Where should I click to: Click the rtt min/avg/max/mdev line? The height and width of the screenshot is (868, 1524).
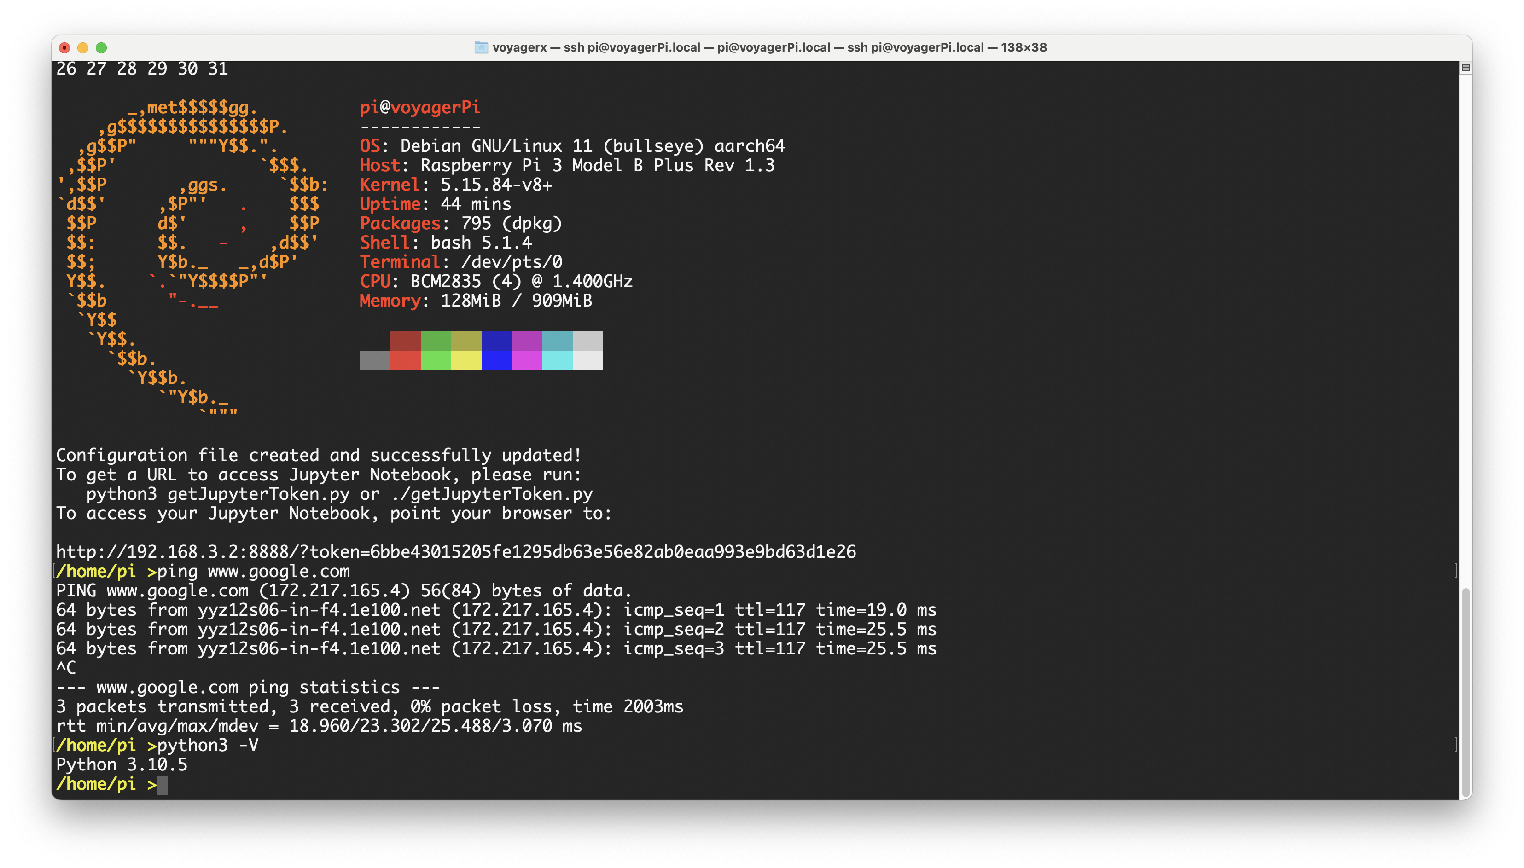tap(319, 725)
